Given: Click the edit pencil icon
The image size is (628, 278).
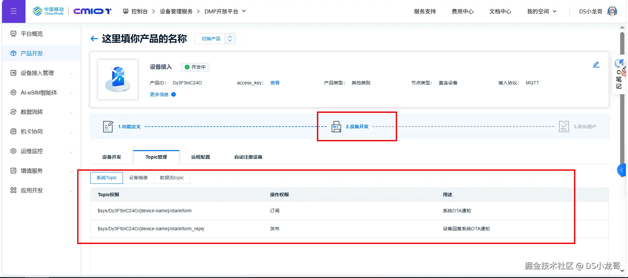Looking at the screenshot, I should 596,64.
